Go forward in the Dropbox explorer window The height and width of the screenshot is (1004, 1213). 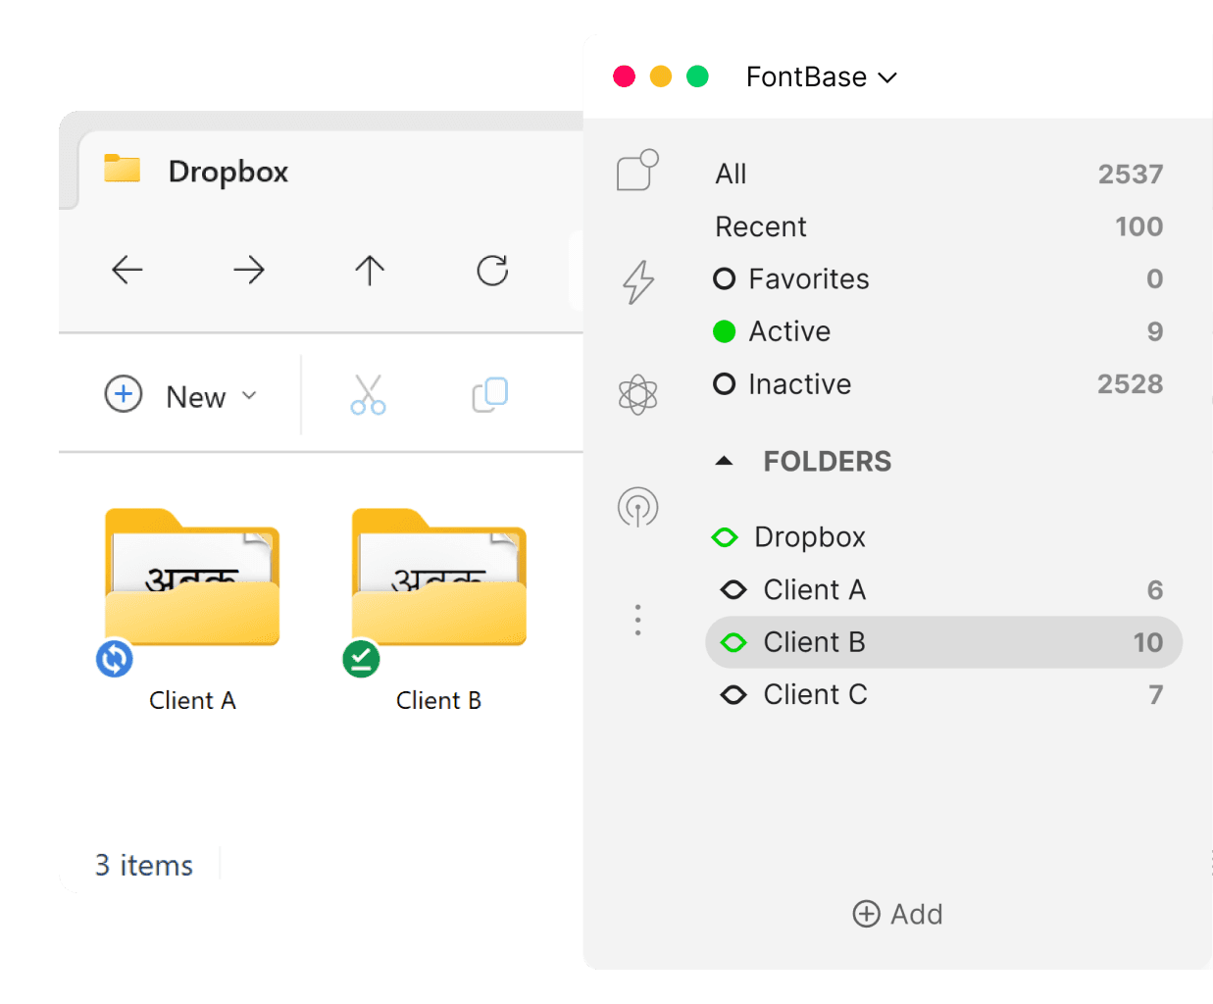click(x=249, y=270)
